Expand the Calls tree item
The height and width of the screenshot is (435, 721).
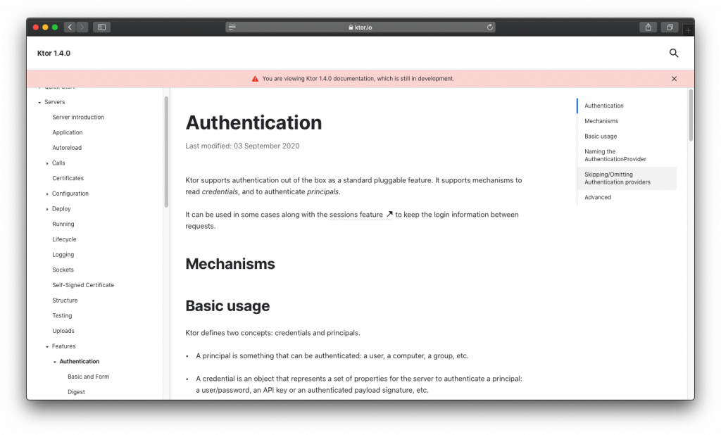tap(47, 163)
